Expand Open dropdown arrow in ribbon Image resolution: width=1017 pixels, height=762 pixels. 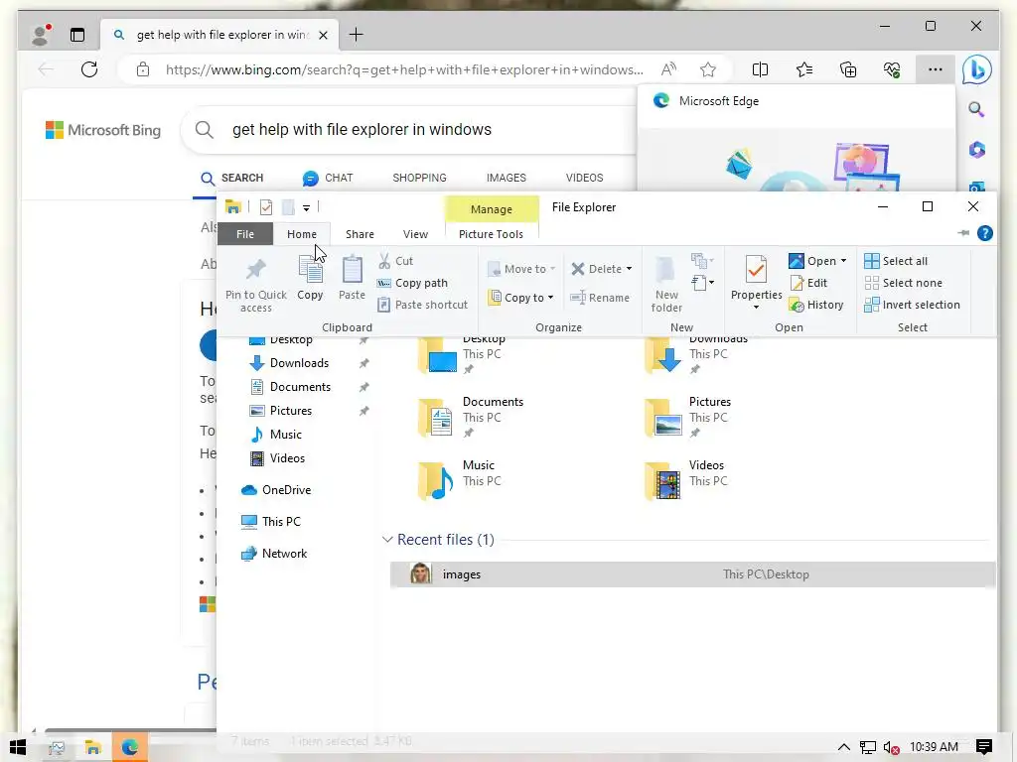coord(843,261)
